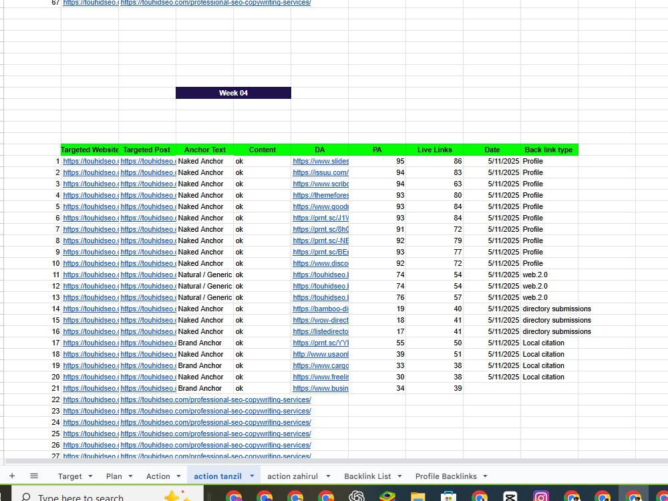Open row 22 professional-seo-copywriting-services link
668x501 pixels.
(216, 399)
